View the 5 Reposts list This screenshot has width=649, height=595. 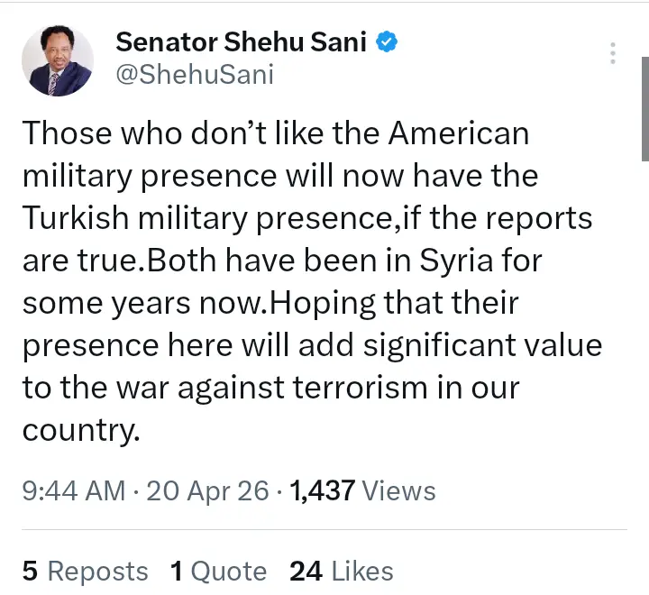pyautogui.click(x=85, y=571)
